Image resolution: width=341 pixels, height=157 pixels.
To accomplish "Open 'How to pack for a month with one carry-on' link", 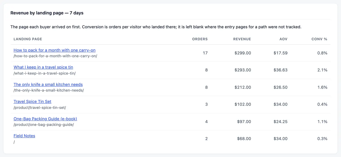I will pyautogui.click(x=54, y=50).
